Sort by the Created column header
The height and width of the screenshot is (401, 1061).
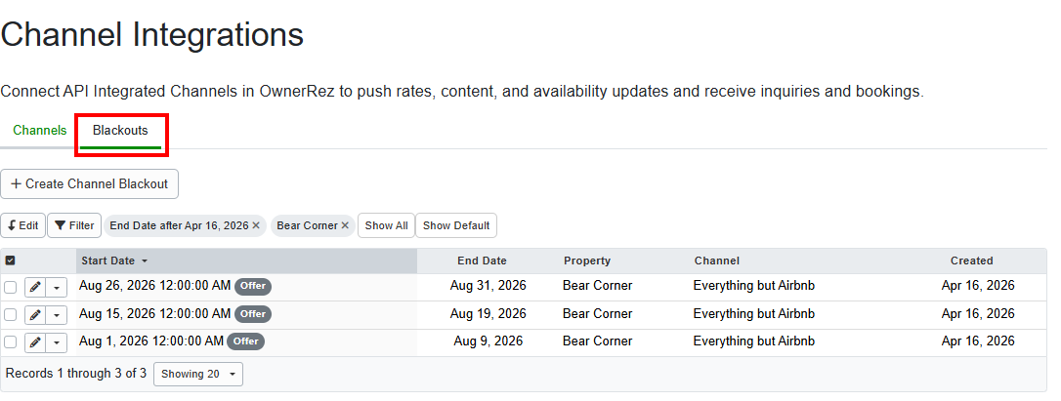pyautogui.click(x=972, y=261)
